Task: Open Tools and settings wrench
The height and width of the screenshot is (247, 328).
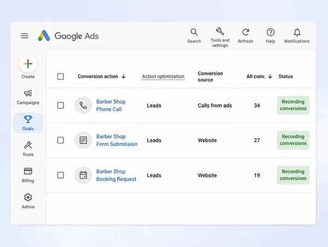Action: click(220, 37)
